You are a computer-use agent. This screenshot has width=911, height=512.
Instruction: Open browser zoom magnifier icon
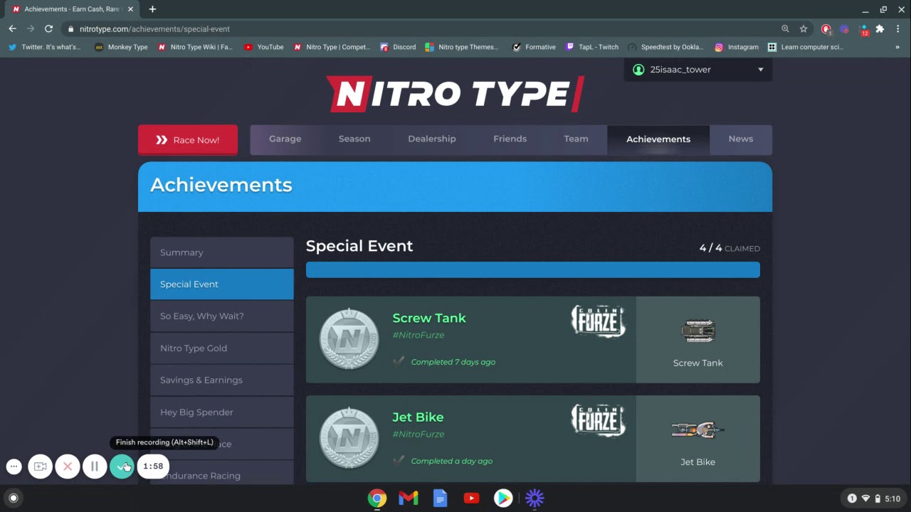[785, 29]
